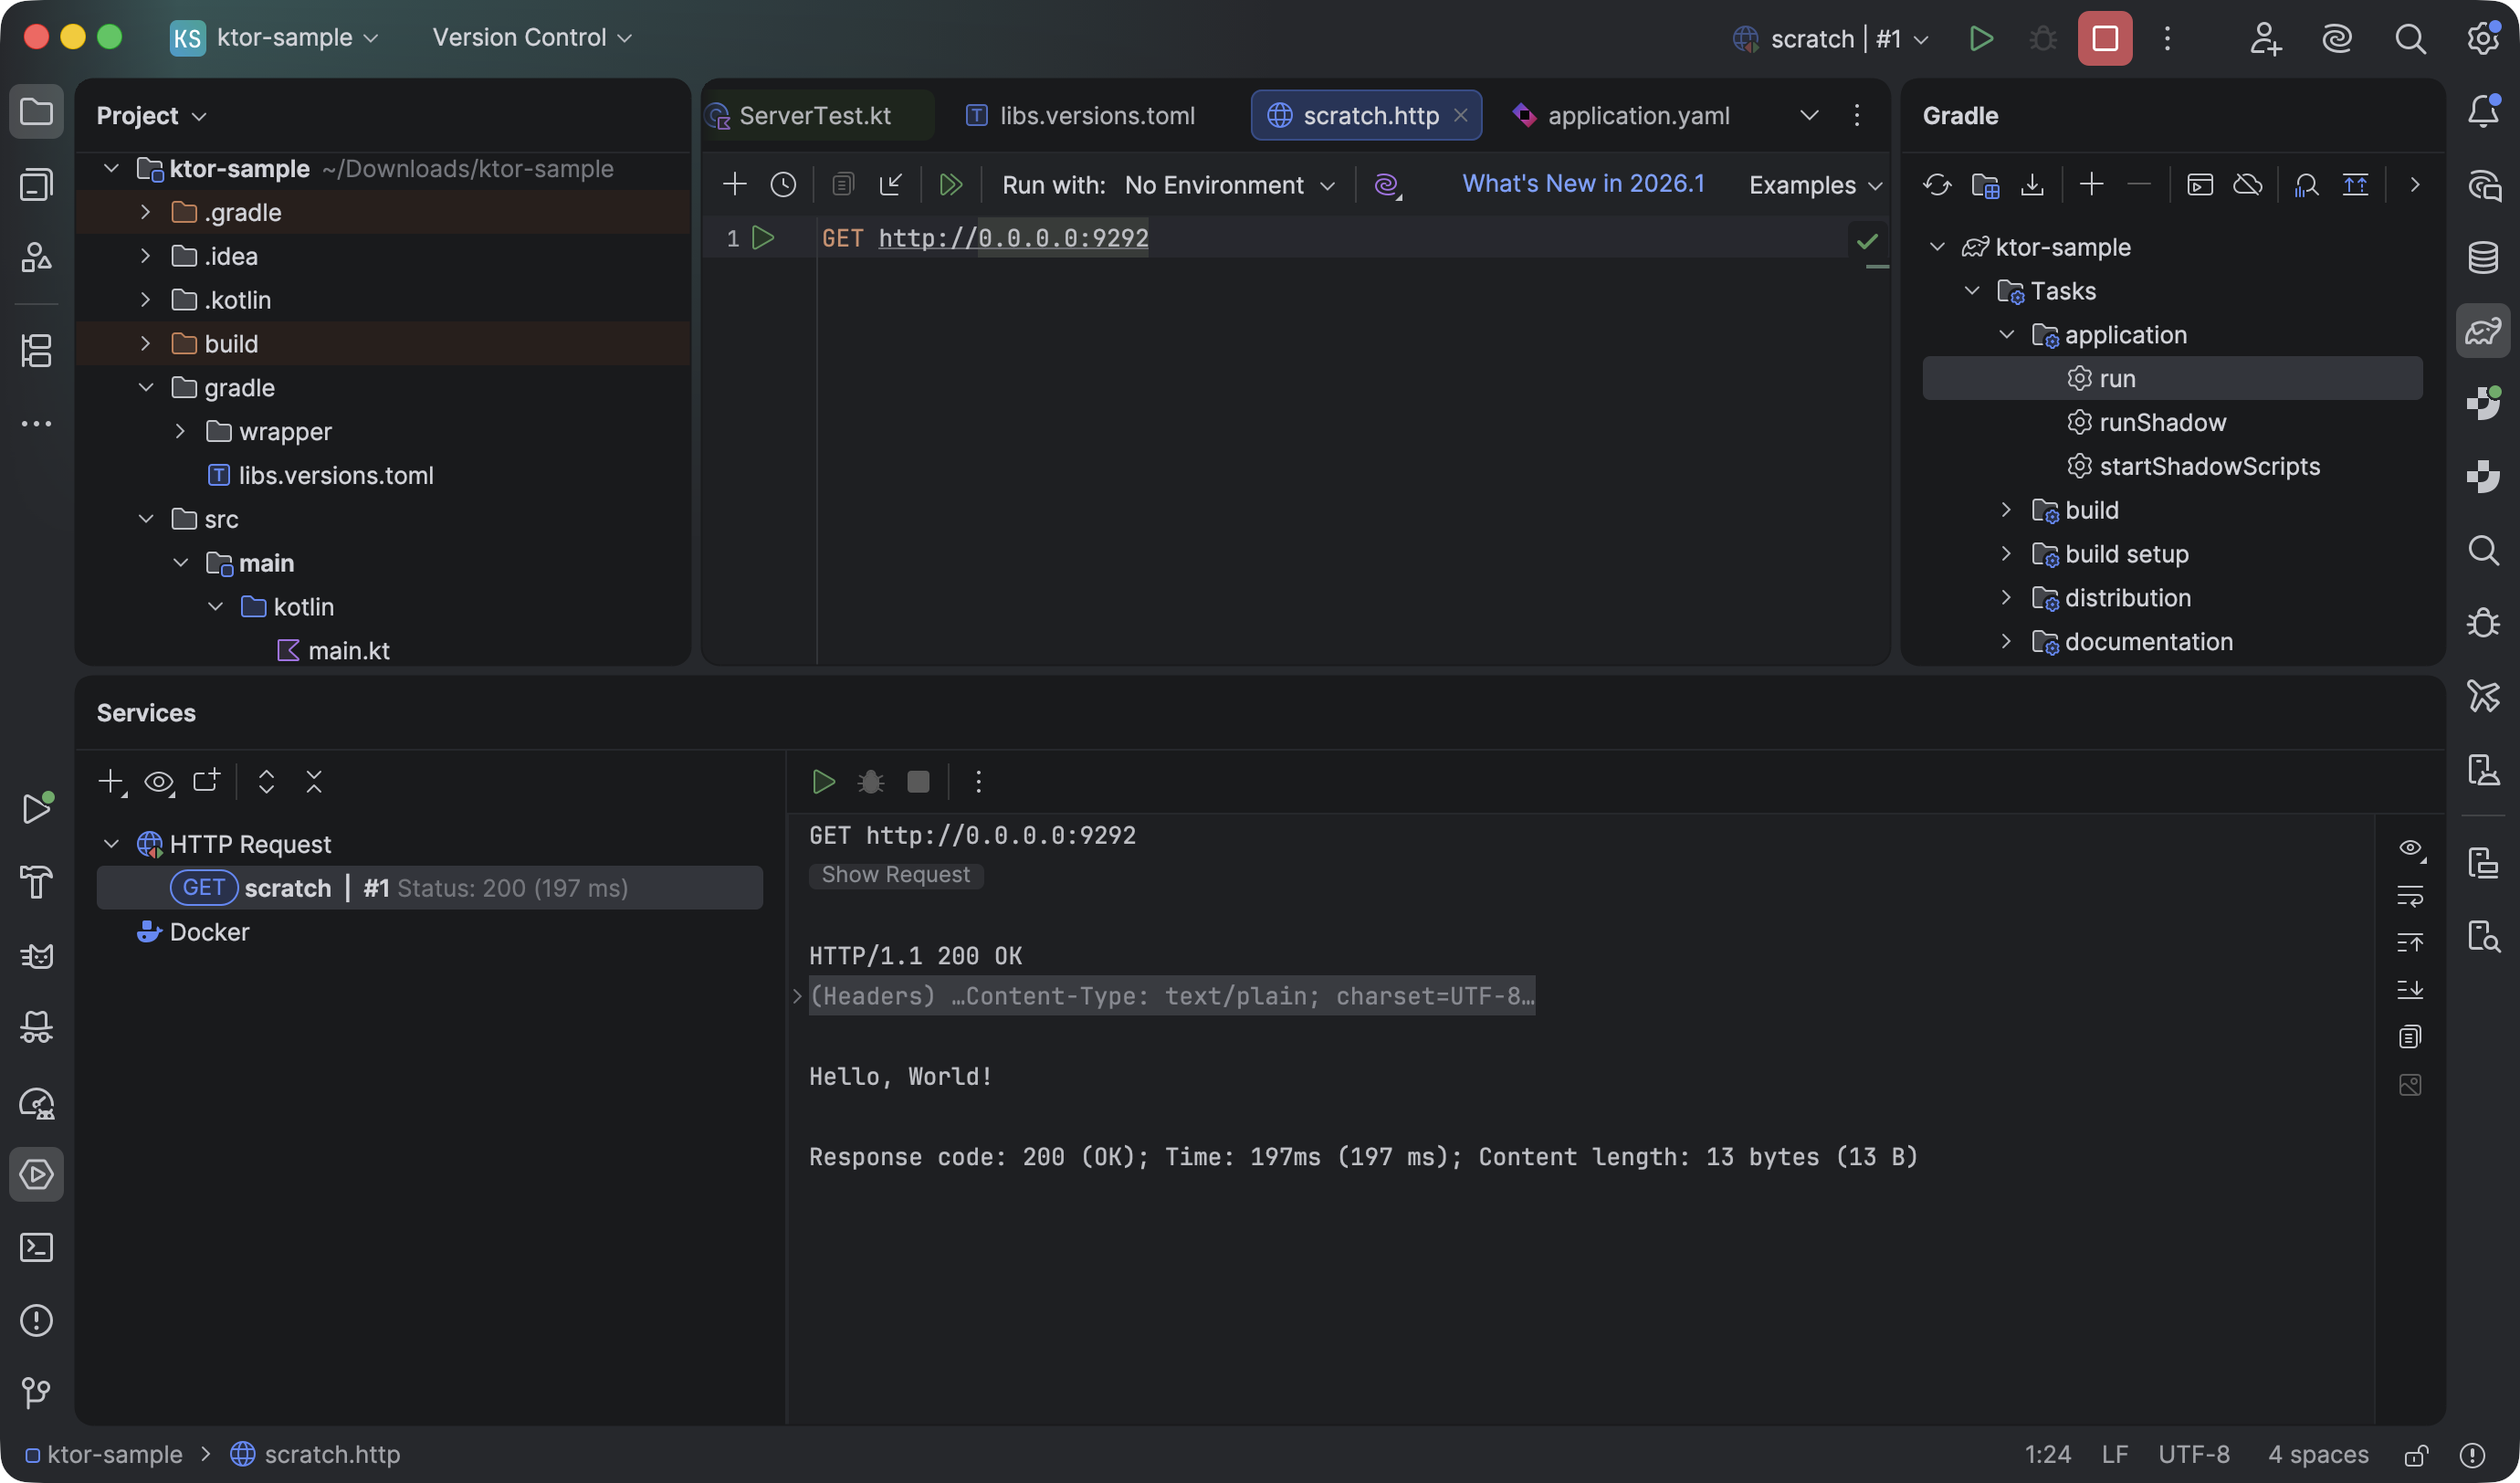Click What's New in 2026.1 link

(1583, 184)
